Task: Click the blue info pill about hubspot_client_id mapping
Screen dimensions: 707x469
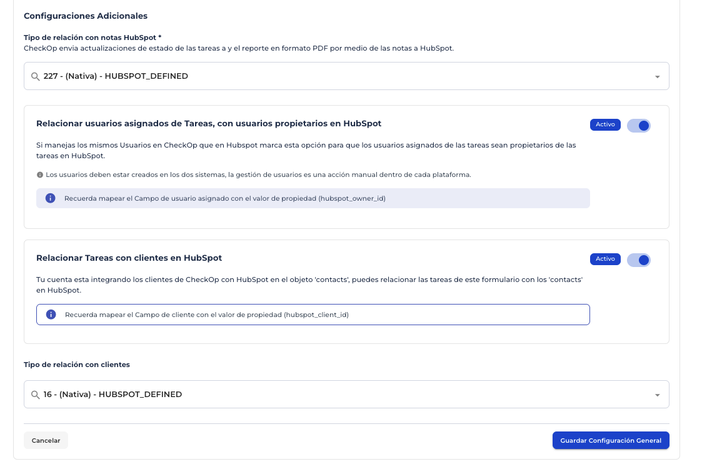Action: [x=313, y=315]
